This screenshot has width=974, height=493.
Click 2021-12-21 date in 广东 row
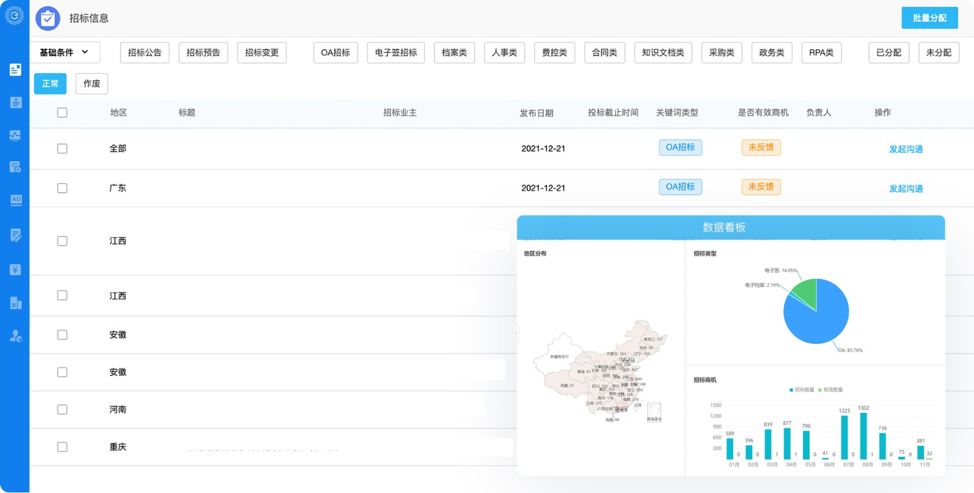coord(543,188)
